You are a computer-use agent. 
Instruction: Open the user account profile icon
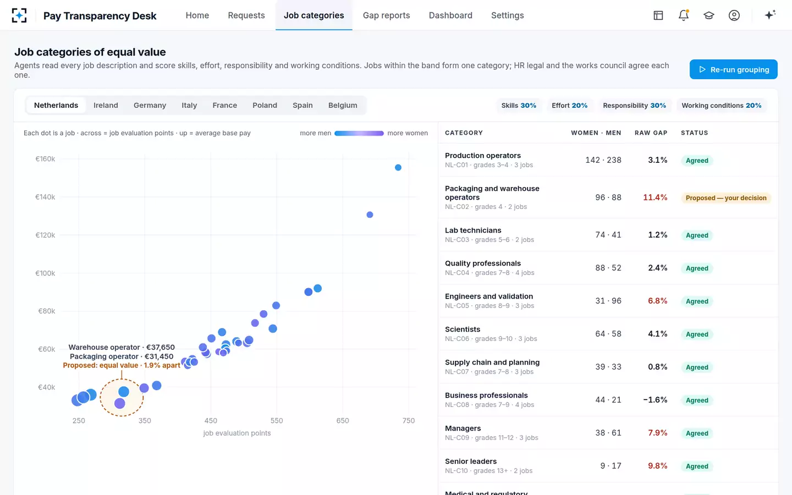734,15
